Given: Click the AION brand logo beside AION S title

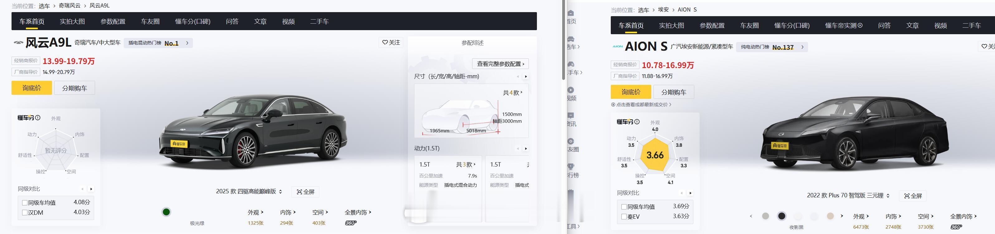Looking at the screenshot, I should click(617, 47).
